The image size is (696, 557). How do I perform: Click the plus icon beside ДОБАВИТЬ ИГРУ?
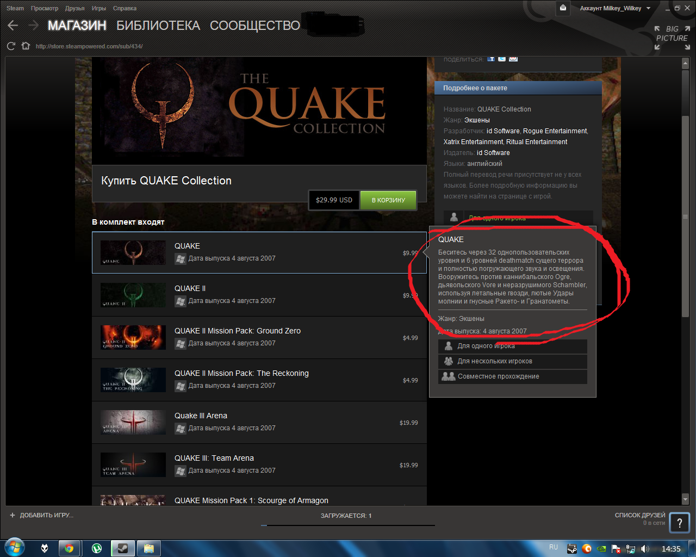point(13,515)
